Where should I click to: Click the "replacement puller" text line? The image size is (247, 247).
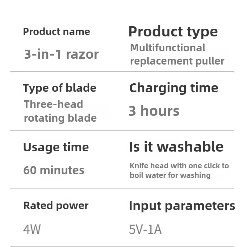coord(177,61)
